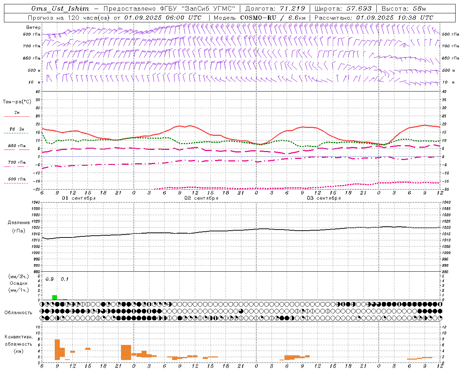Click the Широта: 57.693 value

click(343, 9)
